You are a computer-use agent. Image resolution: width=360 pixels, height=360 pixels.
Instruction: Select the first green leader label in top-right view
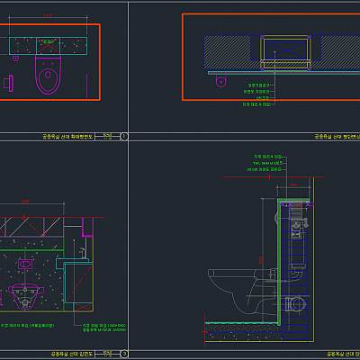(258, 85)
